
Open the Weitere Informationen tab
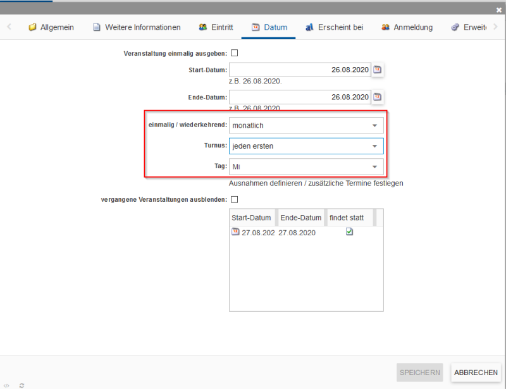pyautogui.click(x=137, y=27)
